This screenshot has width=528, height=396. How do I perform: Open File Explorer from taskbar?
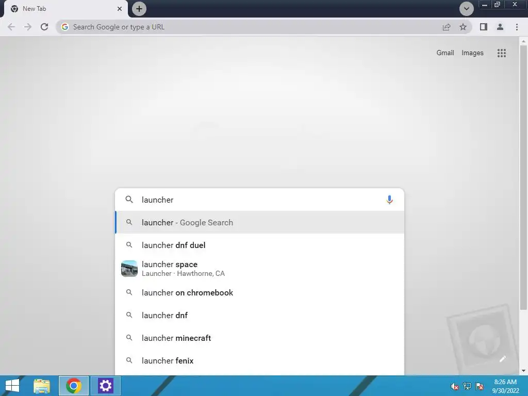[x=42, y=386]
